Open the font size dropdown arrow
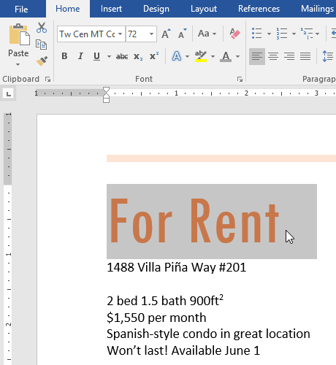The width and height of the screenshot is (336, 365). point(151,34)
